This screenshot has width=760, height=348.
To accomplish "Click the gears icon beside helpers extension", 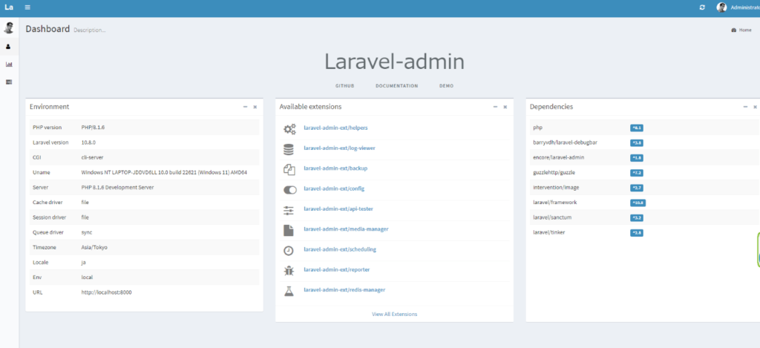I will coord(289,128).
